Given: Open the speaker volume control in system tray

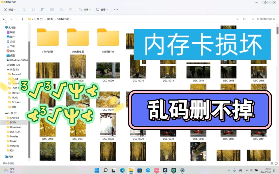Looking at the screenshot, I should [251, 170].
